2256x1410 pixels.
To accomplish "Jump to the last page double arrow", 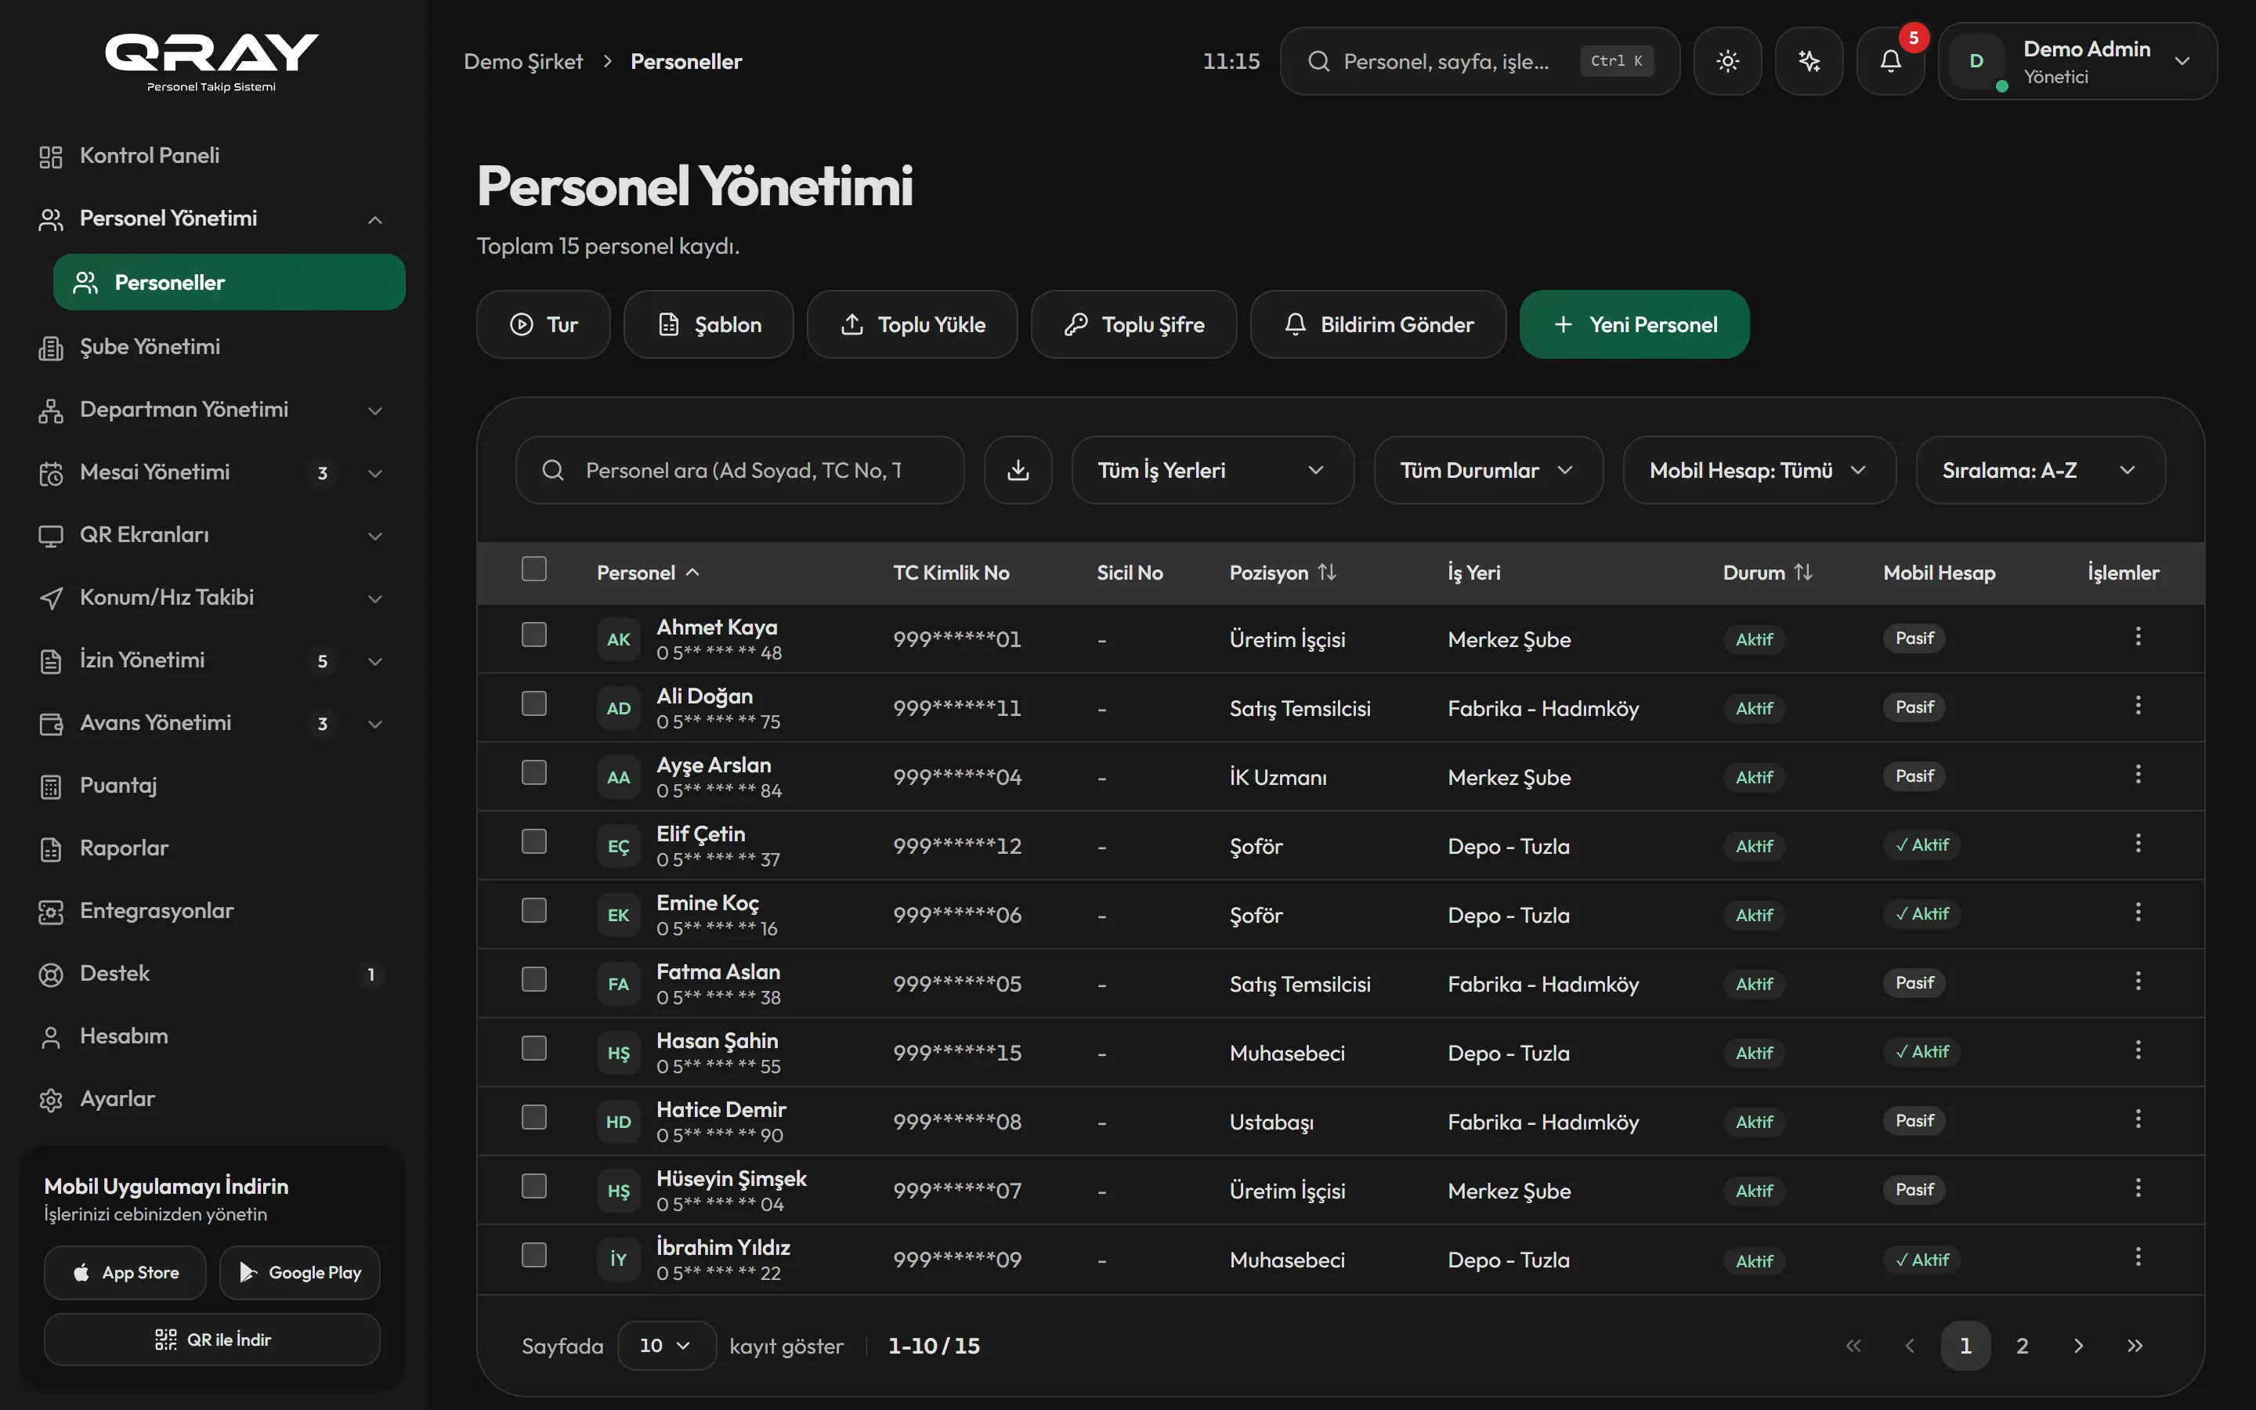I will 2135,1346.
